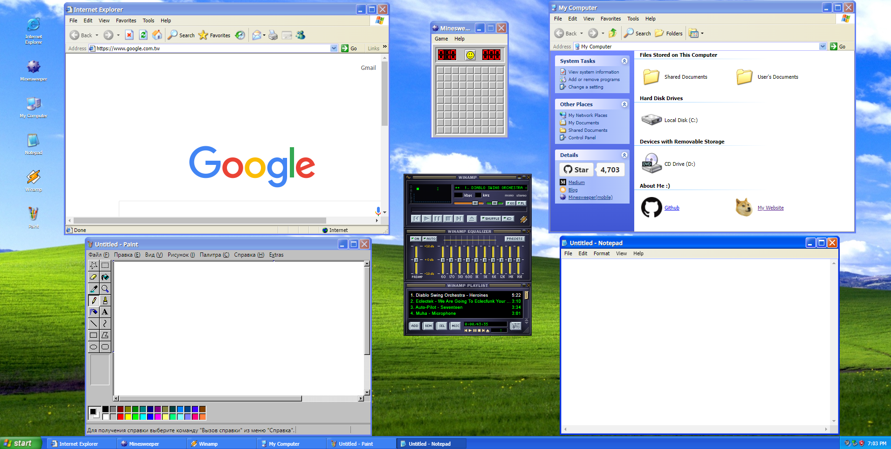891x449 pixels.
Task: Toggle the equalizer ON button
Action: coord(415,238)
